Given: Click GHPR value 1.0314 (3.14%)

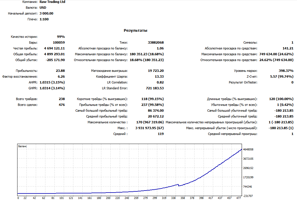Looking at the screenshot, I should pos(52,88).
